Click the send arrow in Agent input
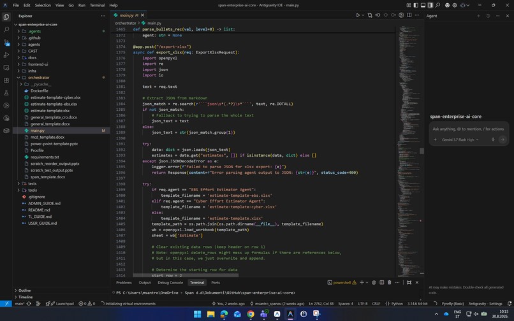 point(502,139)
